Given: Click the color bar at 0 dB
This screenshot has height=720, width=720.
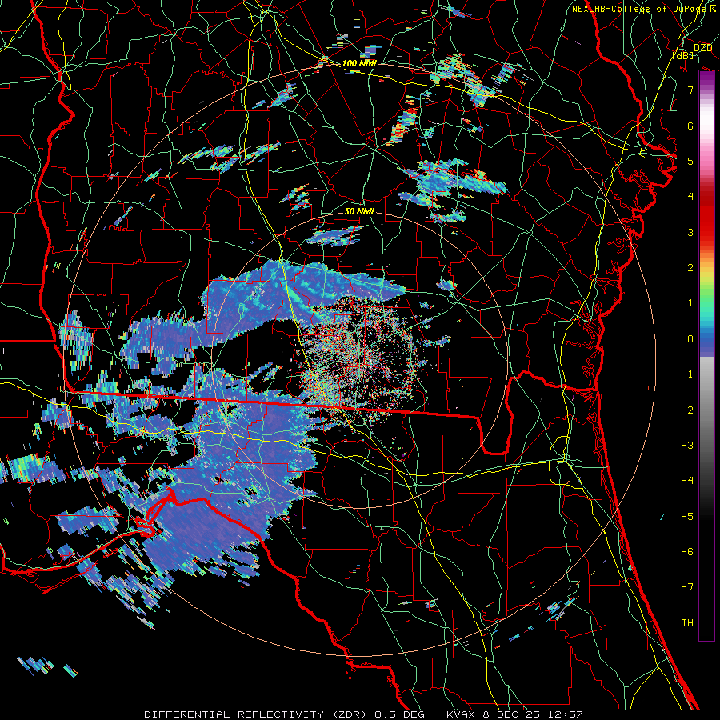Looking at the screenshot, I should click(706, 339).
